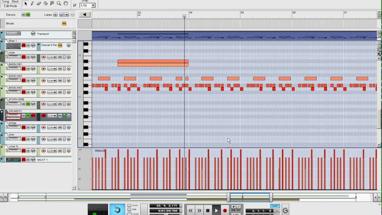The image size is (382, 215).
Task: Collapse the noise track
Action: coord(2,53)
